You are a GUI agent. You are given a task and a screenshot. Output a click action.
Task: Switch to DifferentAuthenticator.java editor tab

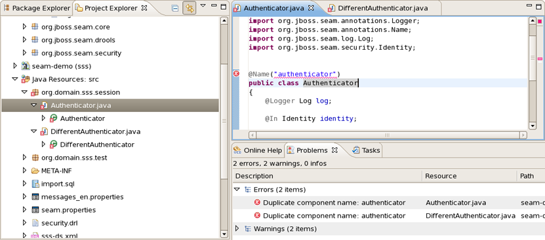(x=379, y=8)
